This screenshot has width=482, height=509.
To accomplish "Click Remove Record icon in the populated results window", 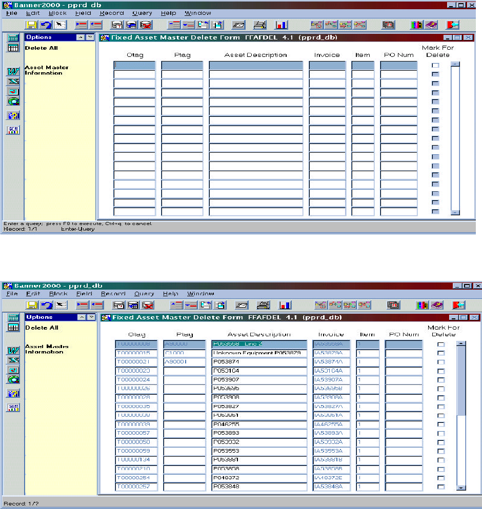I will (x=97, y=305).
